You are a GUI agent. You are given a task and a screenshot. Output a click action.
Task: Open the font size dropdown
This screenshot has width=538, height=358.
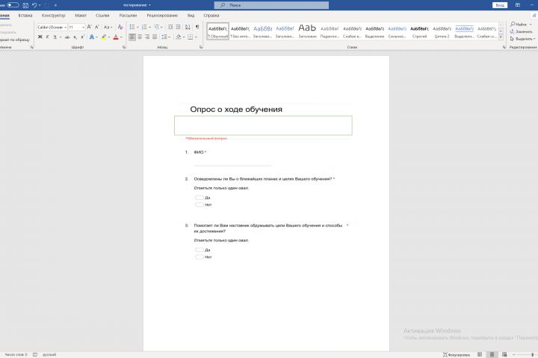(x=83, y=27)
